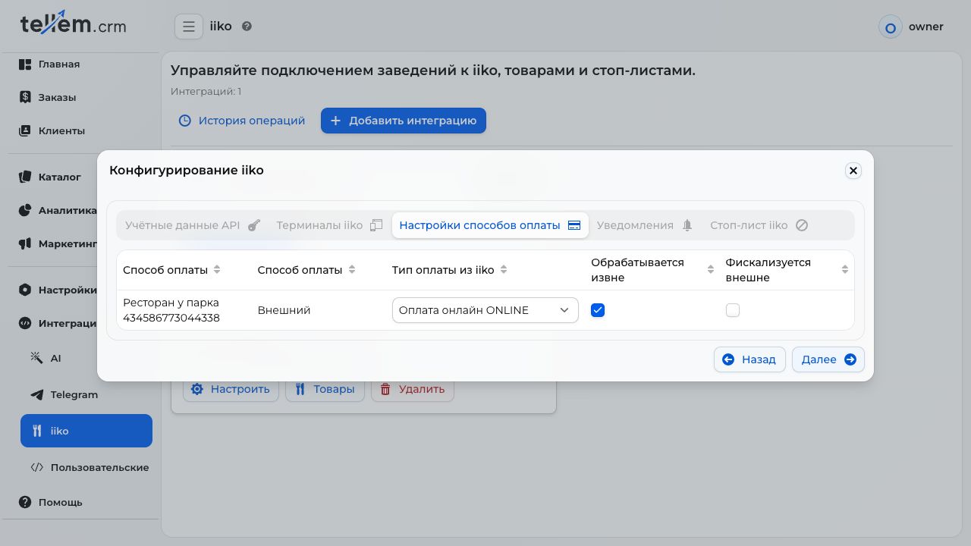Select Настройки способов оплаты tab

(x=490, y=225)
